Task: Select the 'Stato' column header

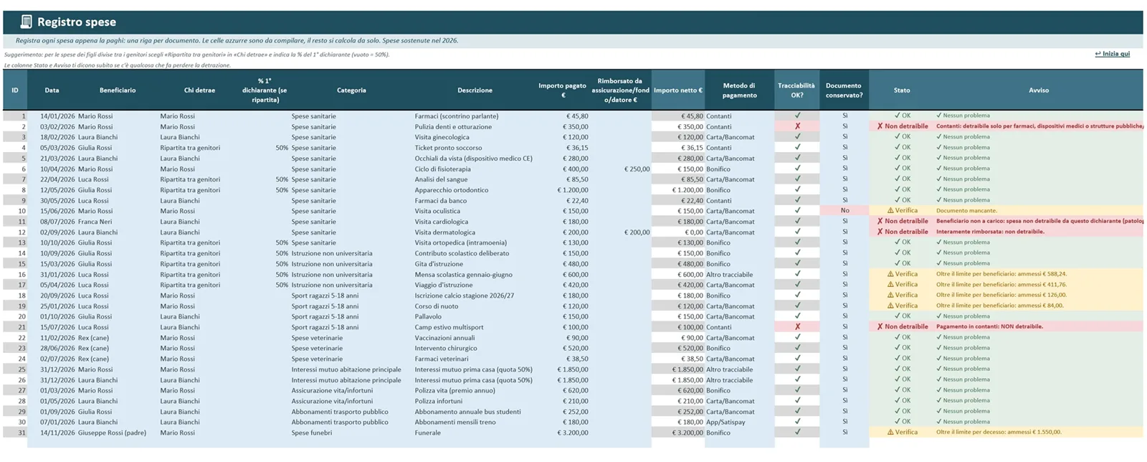Action: click(902, 90)
